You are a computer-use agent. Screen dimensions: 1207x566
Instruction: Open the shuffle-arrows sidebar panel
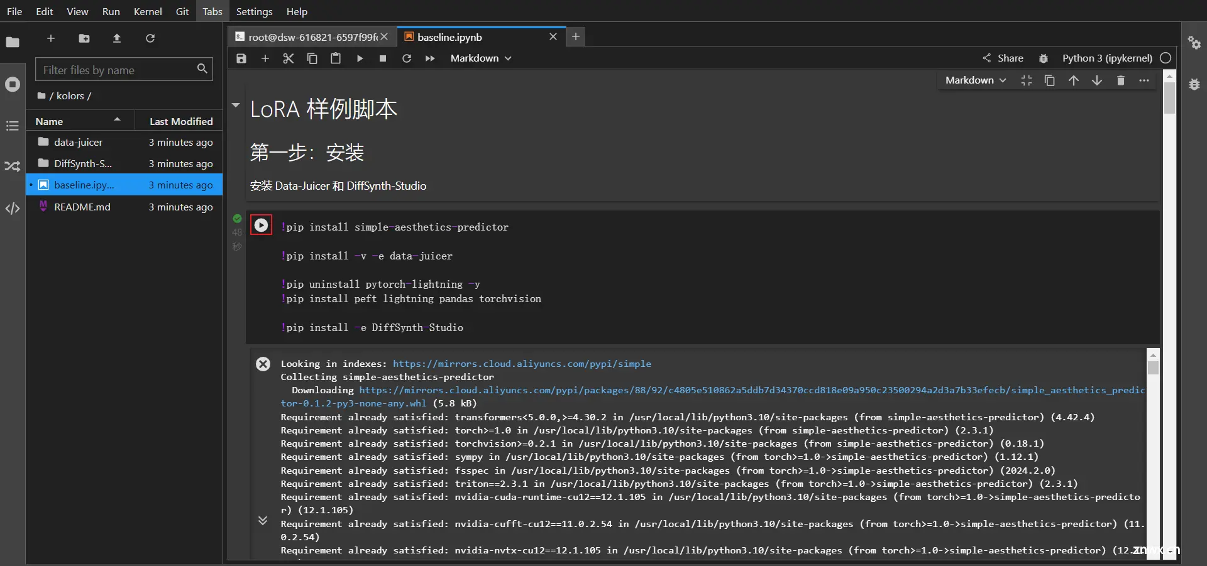(x=13, y=166)
